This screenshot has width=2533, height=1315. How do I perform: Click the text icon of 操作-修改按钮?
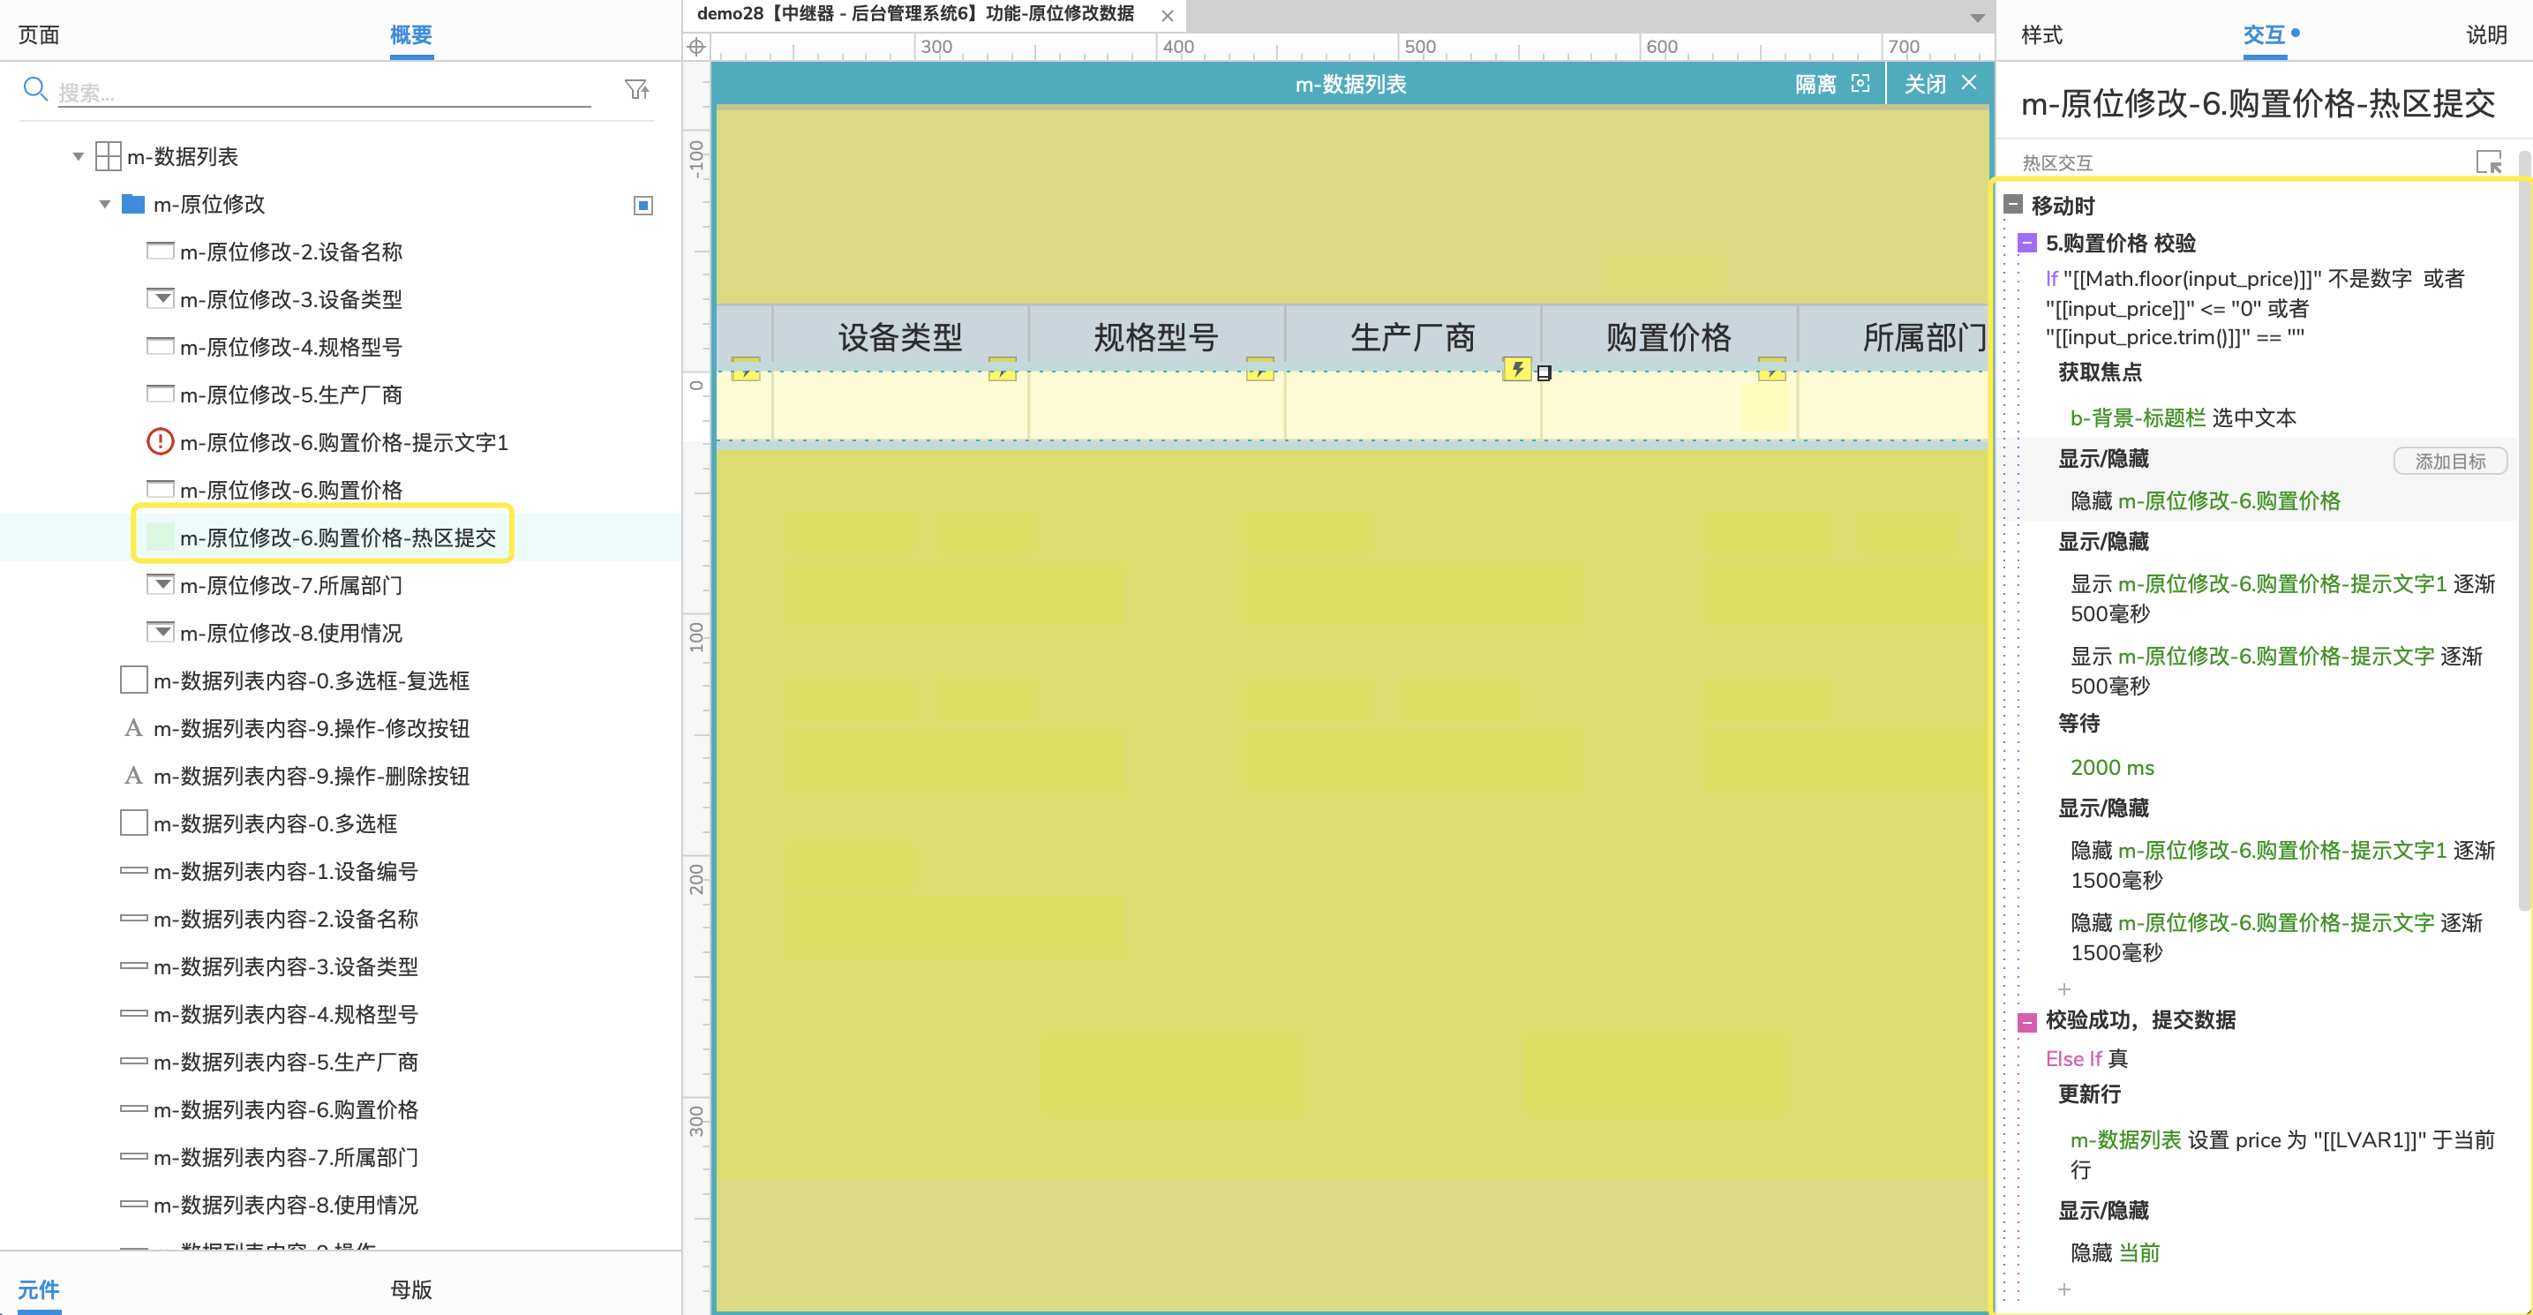pos(134,728)
